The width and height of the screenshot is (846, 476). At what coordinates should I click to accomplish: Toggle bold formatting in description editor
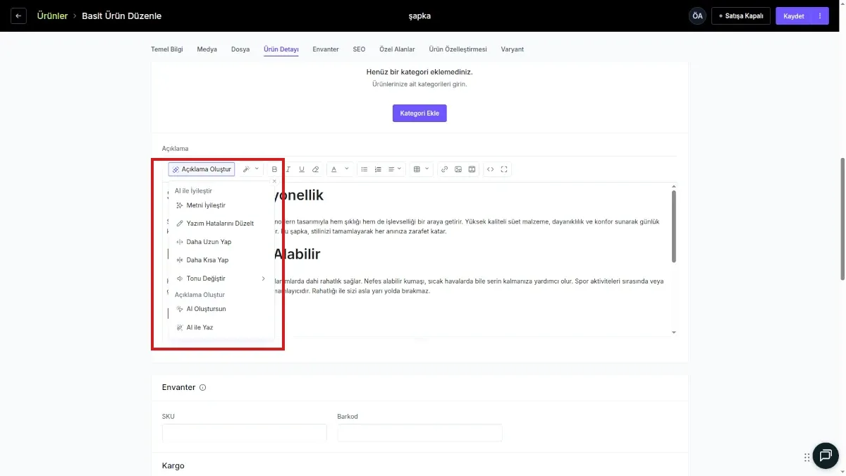click(x=275, y=169)
